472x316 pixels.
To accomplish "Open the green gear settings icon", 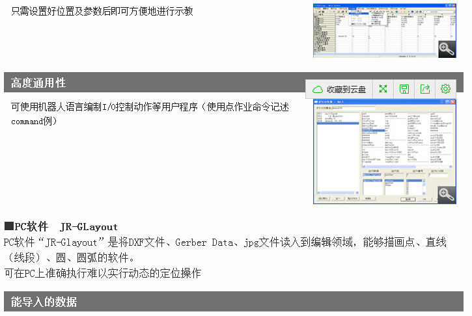I will [x=445, y=89].
